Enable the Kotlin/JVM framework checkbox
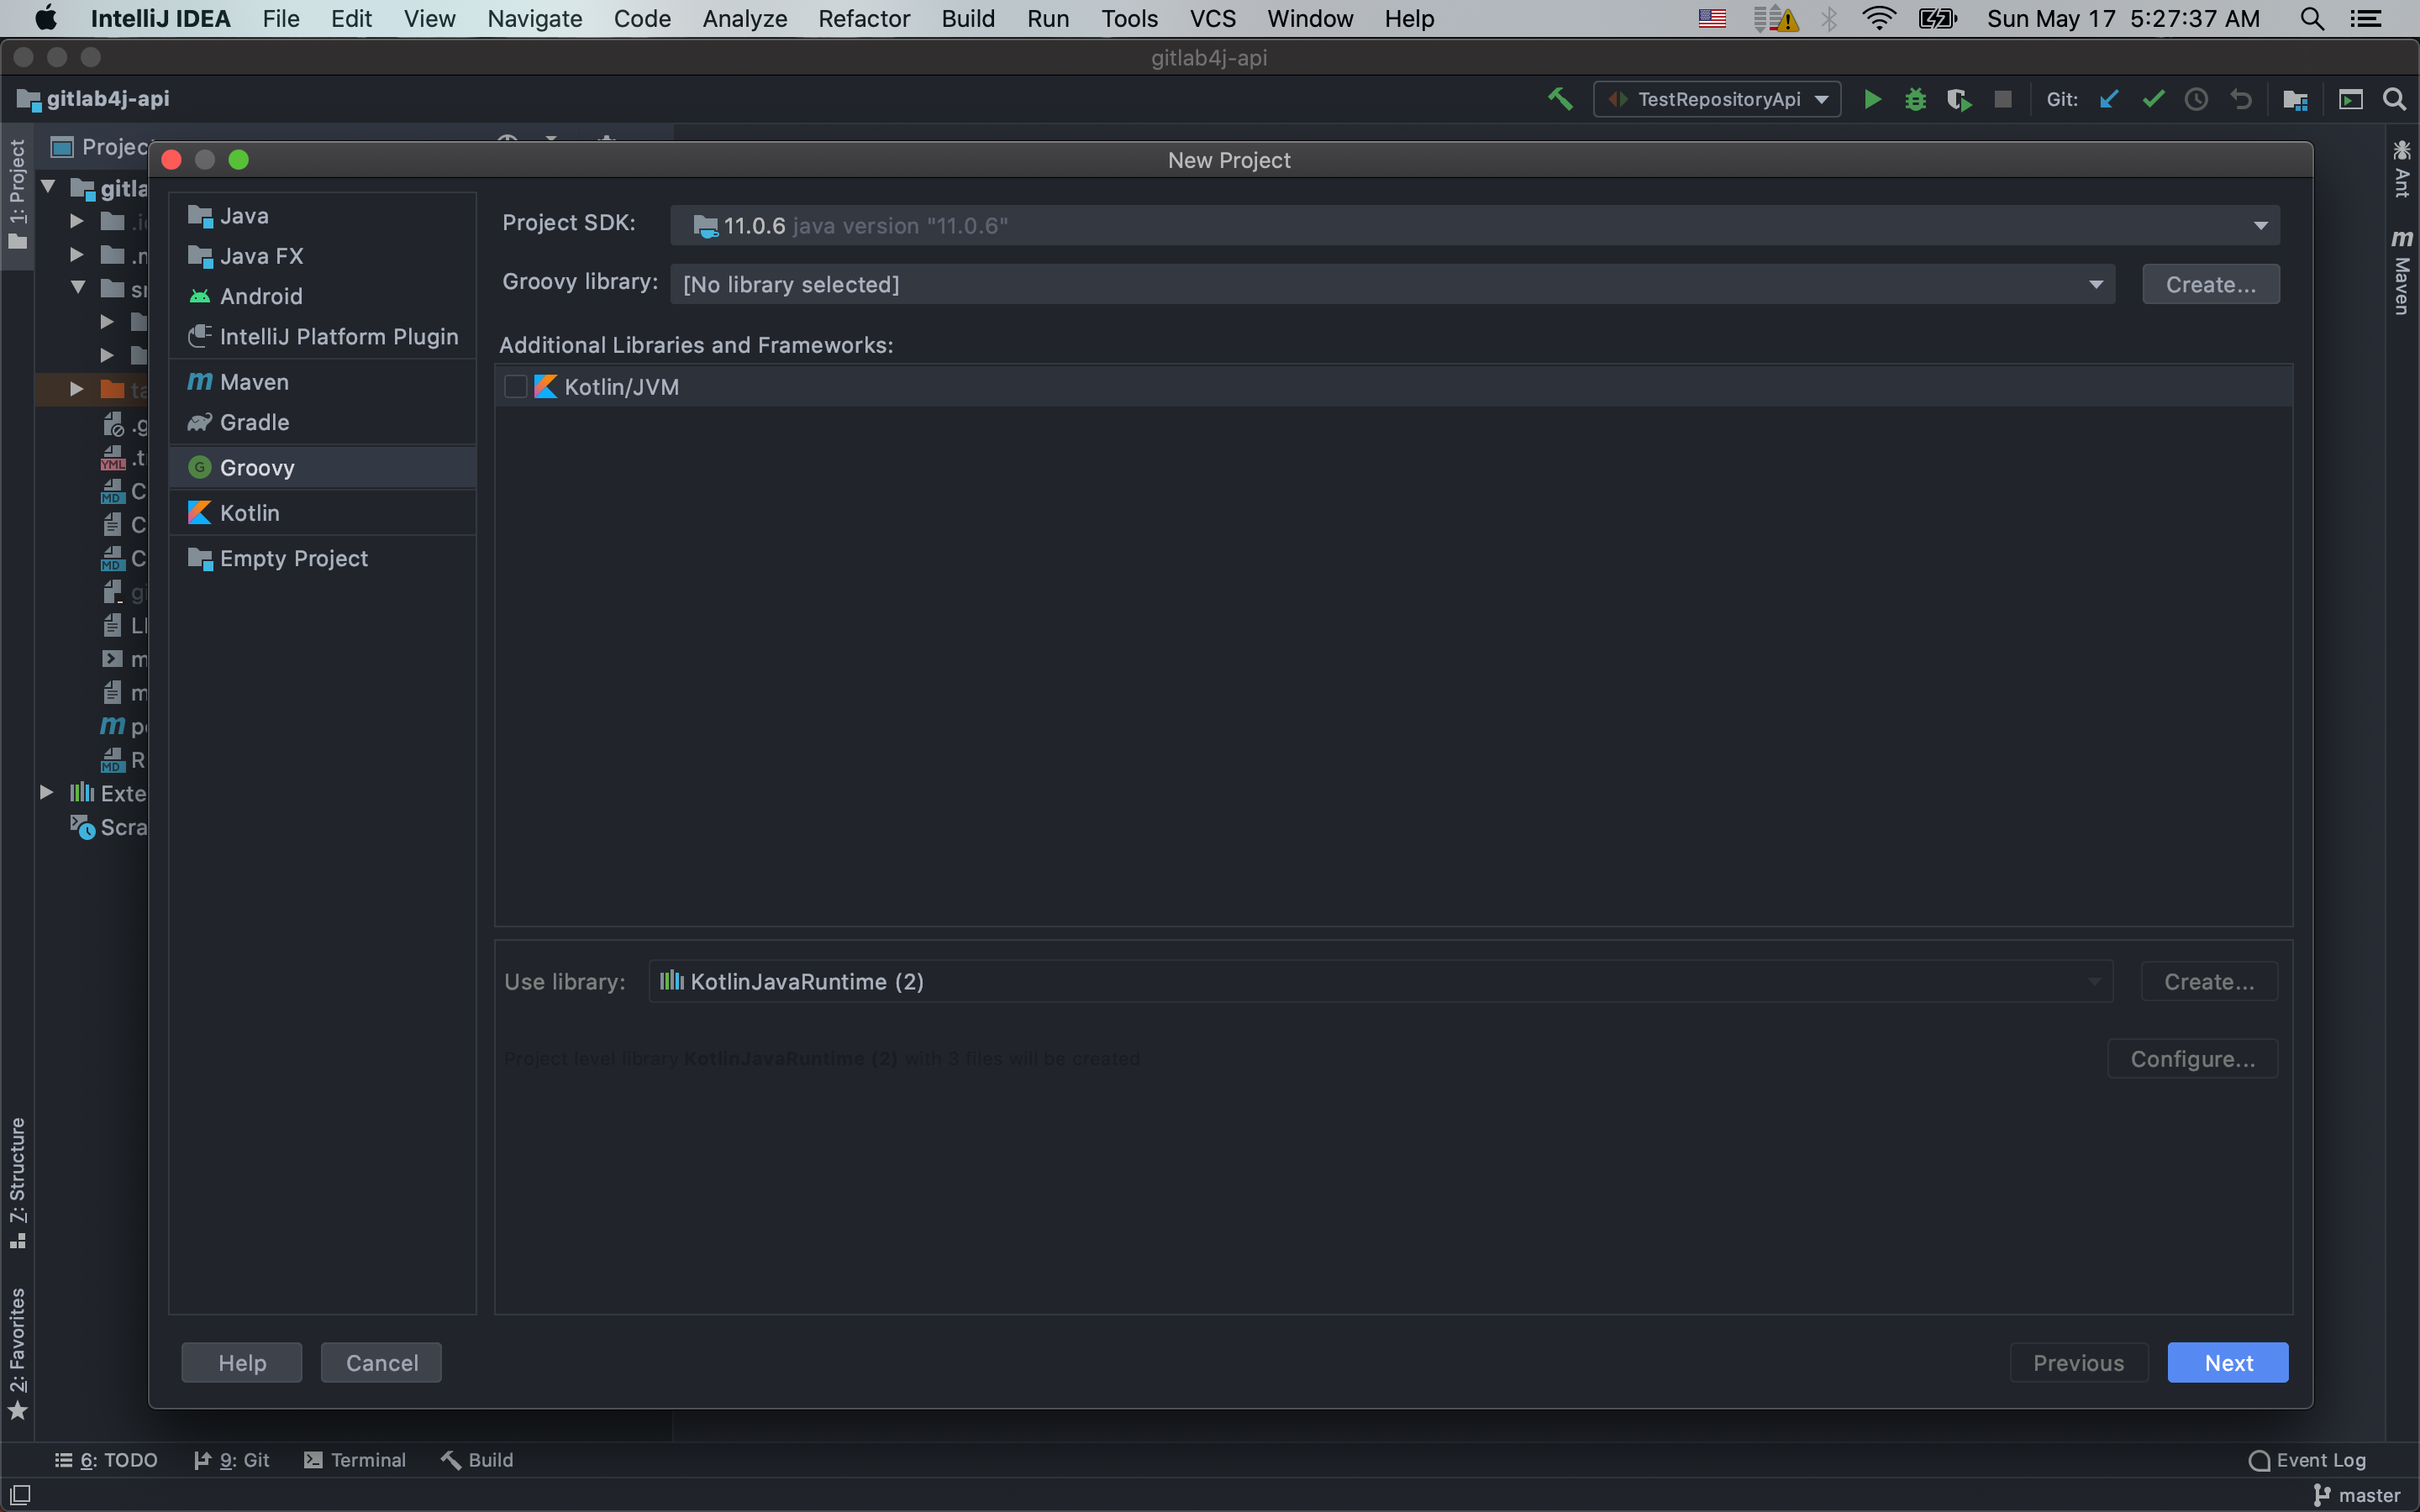The image size is (2420, 1512). (x=516, y=387)
